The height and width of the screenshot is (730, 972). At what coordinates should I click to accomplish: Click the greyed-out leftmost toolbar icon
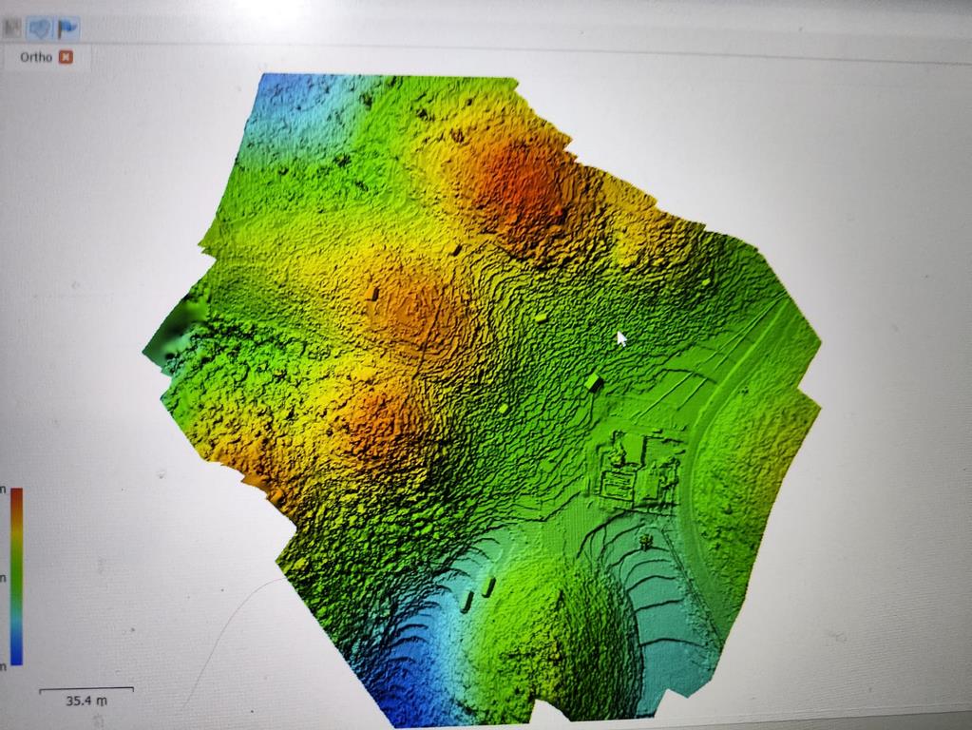(12, 29)
